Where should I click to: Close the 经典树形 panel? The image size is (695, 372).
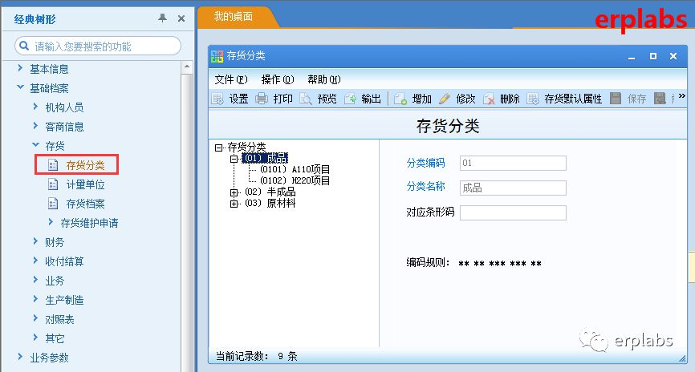pyautogui.click(x=181, y=18)
